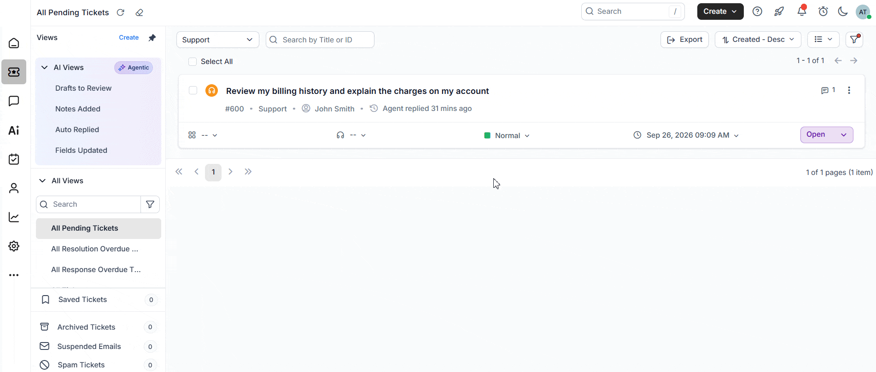Open the tasks calendar-check sidebar icon
Screen dimensions: 876x372
coord(14,159)
